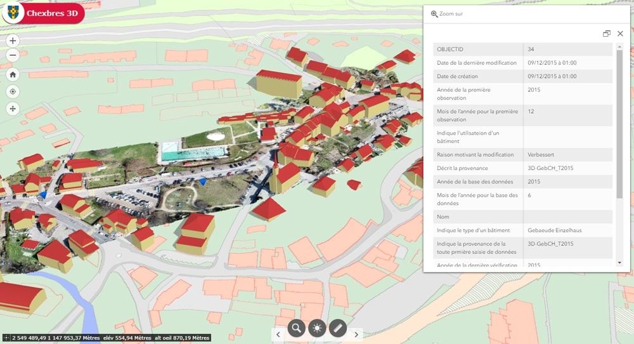Click the Chexbres coat of arms logo
The height and width of the screenshot is (344, 634).
(13, 13)
